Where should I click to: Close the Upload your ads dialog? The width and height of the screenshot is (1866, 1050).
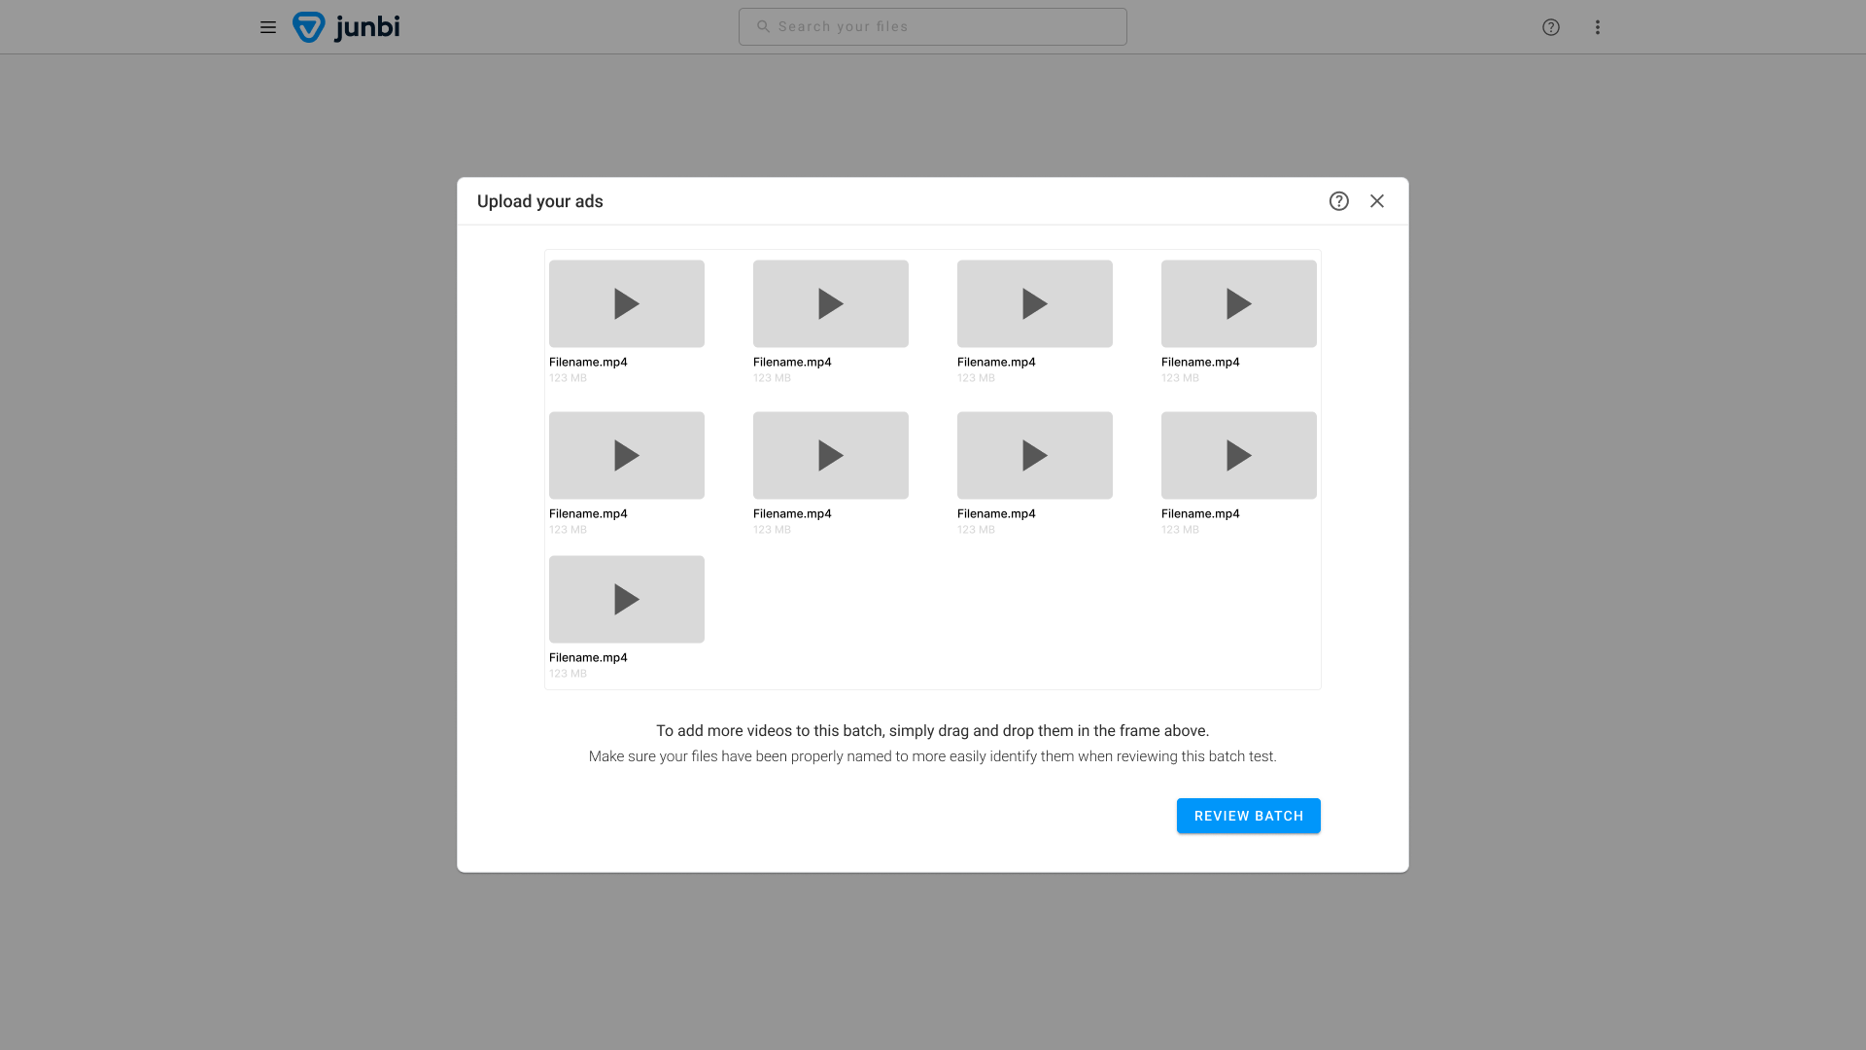point(1377,201)
